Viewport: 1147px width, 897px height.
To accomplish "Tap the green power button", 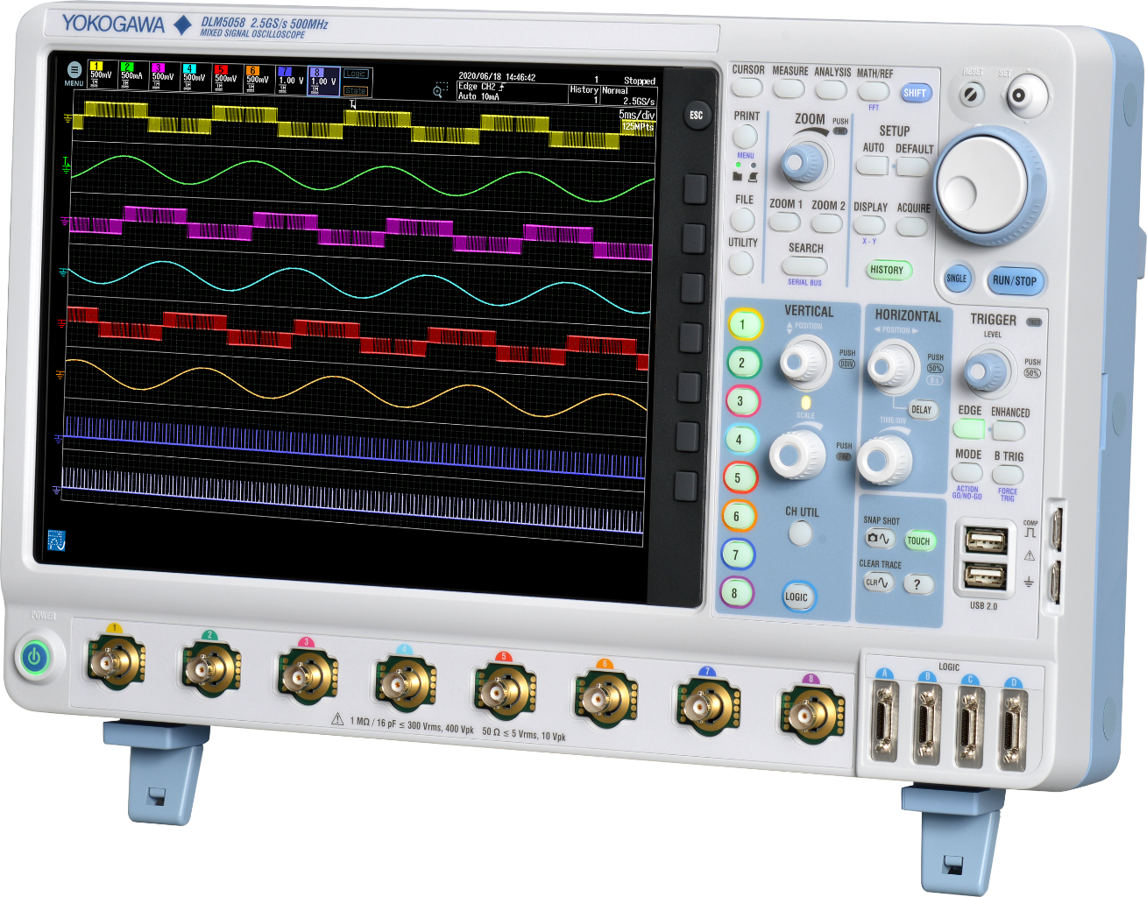I will click(x=34, y=656).
